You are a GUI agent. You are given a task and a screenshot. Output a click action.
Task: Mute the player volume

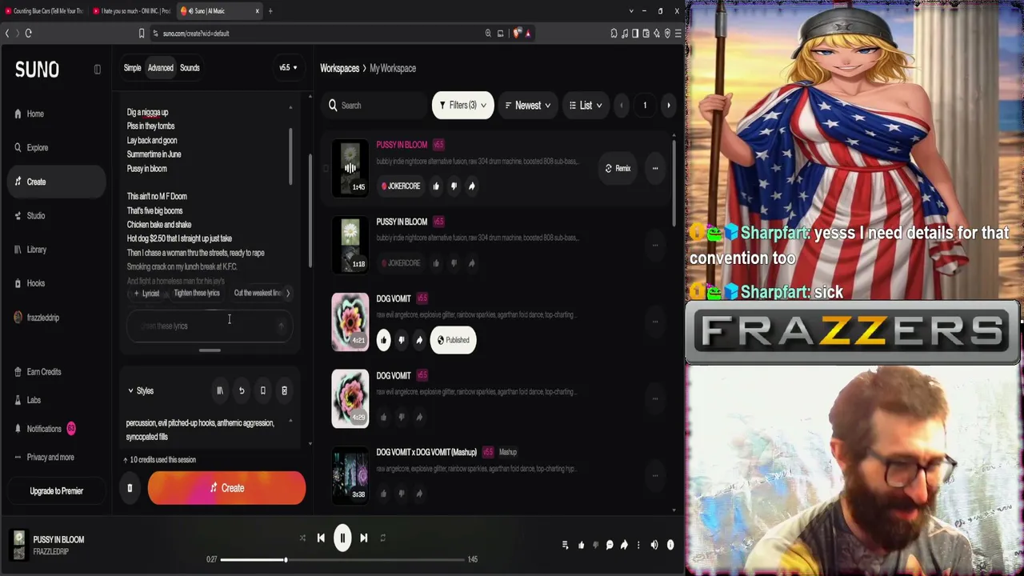pyautogui.click(x=654, y=545)
